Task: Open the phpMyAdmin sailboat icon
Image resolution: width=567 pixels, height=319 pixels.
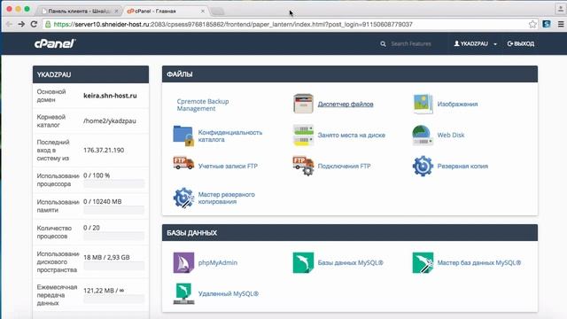Action: pyautogui.click(x=183, y=262)
